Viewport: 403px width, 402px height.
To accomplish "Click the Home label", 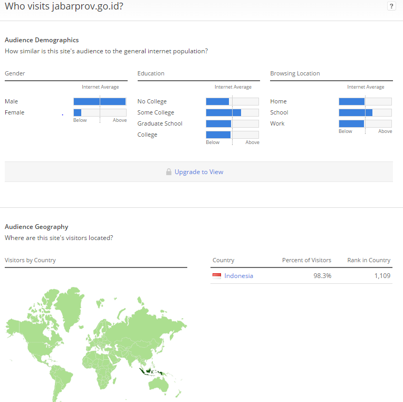I will 279,101.
